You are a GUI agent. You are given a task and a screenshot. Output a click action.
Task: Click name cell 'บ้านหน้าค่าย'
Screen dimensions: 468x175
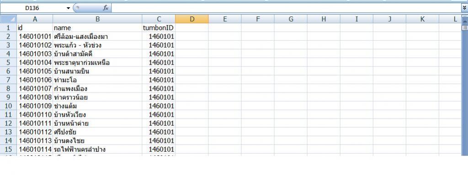tap(98, 123)
